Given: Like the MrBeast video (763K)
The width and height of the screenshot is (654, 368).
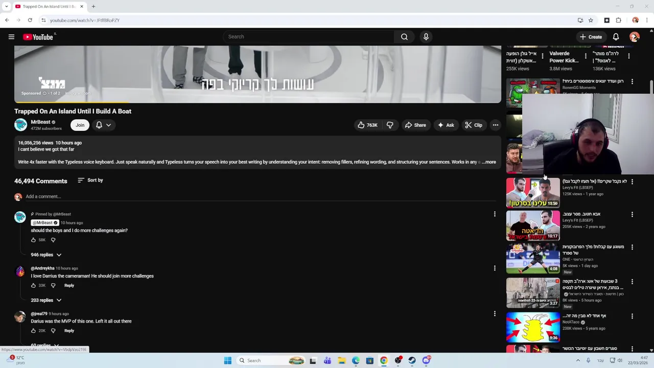Looking at the screenshot, I should (x=367, y=125).
